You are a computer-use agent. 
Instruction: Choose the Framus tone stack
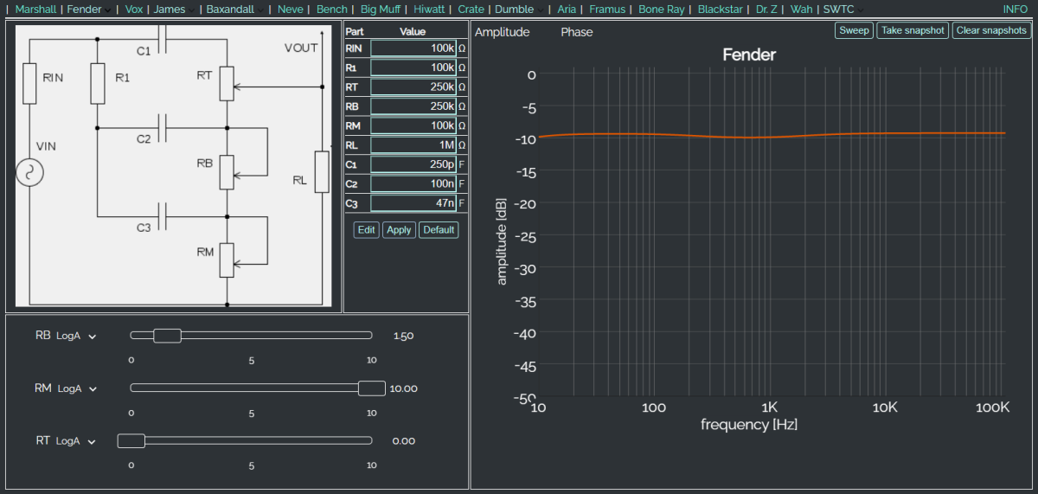(x=607, y=10)
